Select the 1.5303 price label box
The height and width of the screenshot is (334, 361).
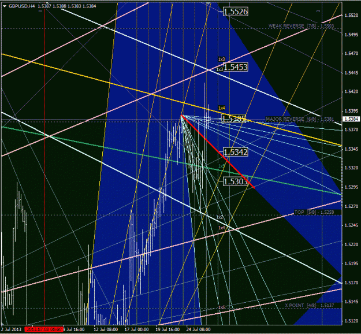pyautogui.click(x=236, y=181)
